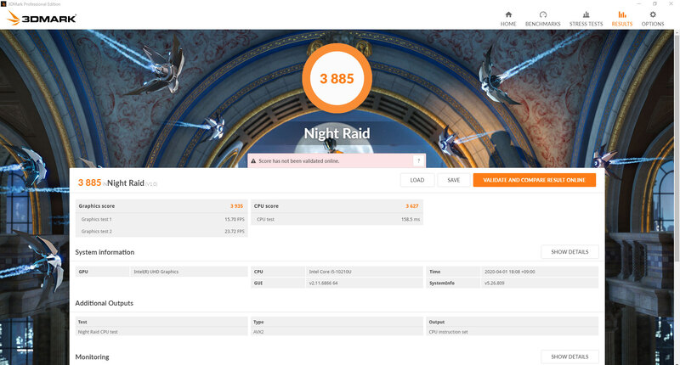680x365 pixels.
Task: Click the GUI version v2.11.6866 64
Action: [x=323, y=284]
